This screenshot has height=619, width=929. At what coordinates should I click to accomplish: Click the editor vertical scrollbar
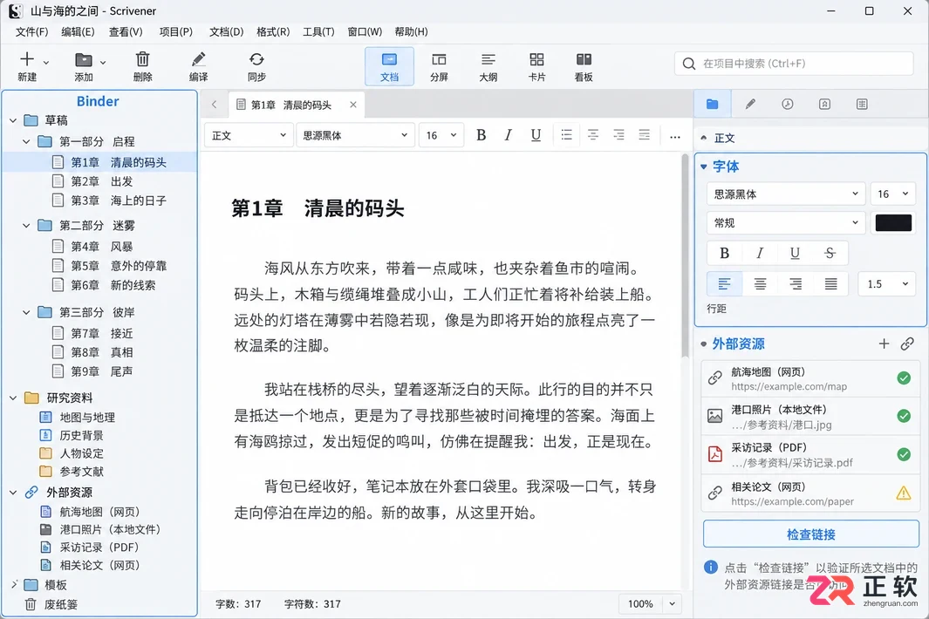tap(686, 255)
